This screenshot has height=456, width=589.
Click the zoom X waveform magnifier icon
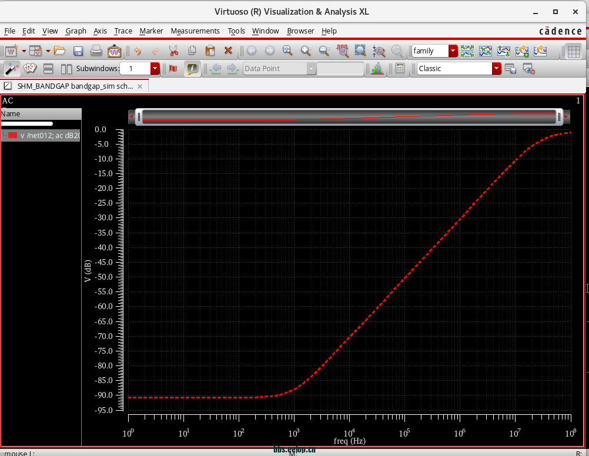click(x=343, y=51)
